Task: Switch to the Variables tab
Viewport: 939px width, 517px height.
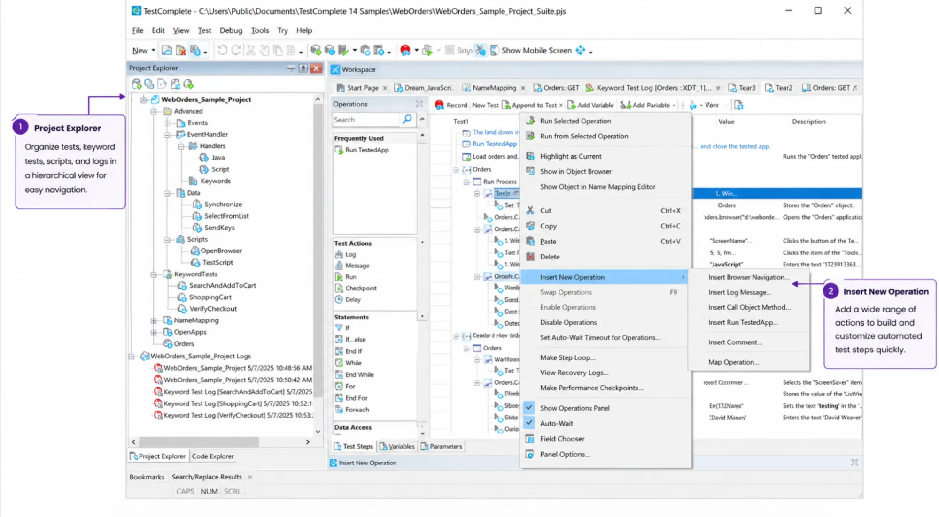Action: (x=397, y=447)
